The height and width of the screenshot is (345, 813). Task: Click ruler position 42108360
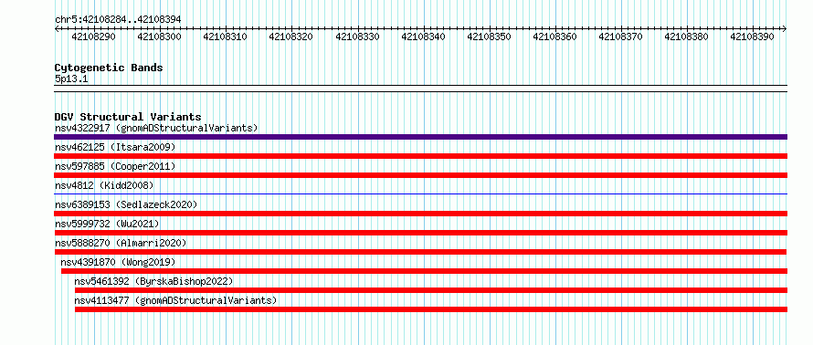point(554,37)
